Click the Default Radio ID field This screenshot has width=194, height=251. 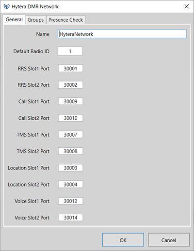[70, 51]
